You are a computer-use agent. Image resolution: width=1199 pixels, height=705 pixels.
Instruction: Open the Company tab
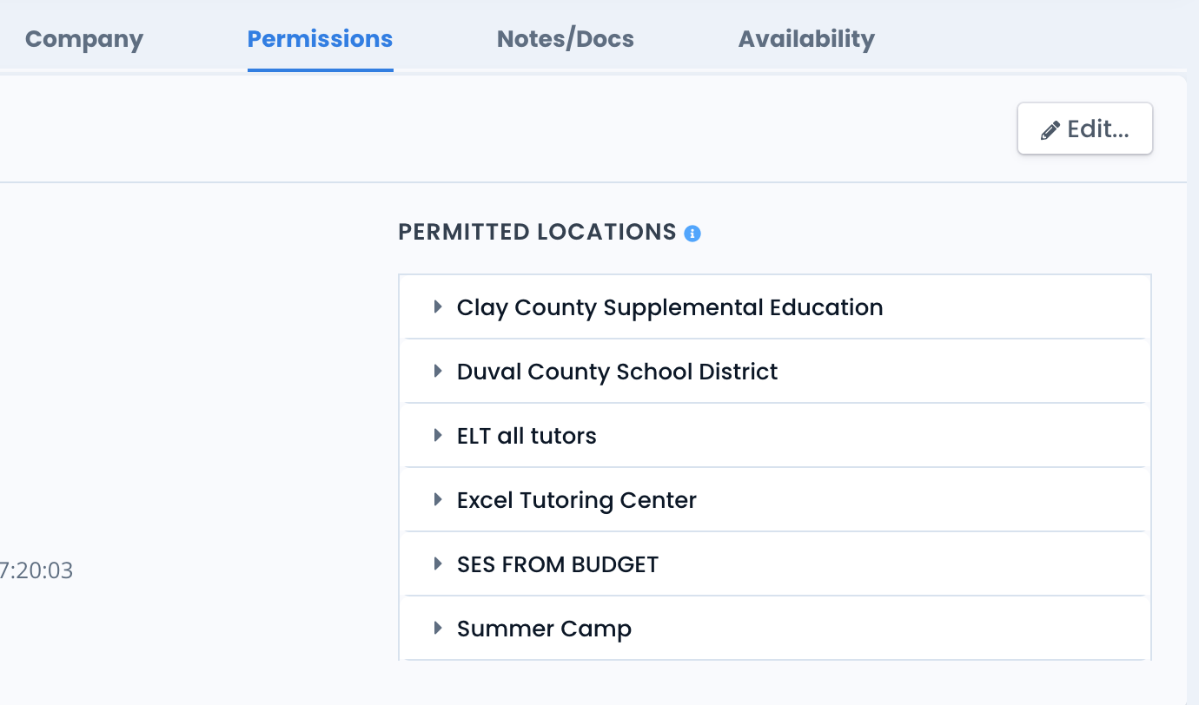(x=84, y=39)
